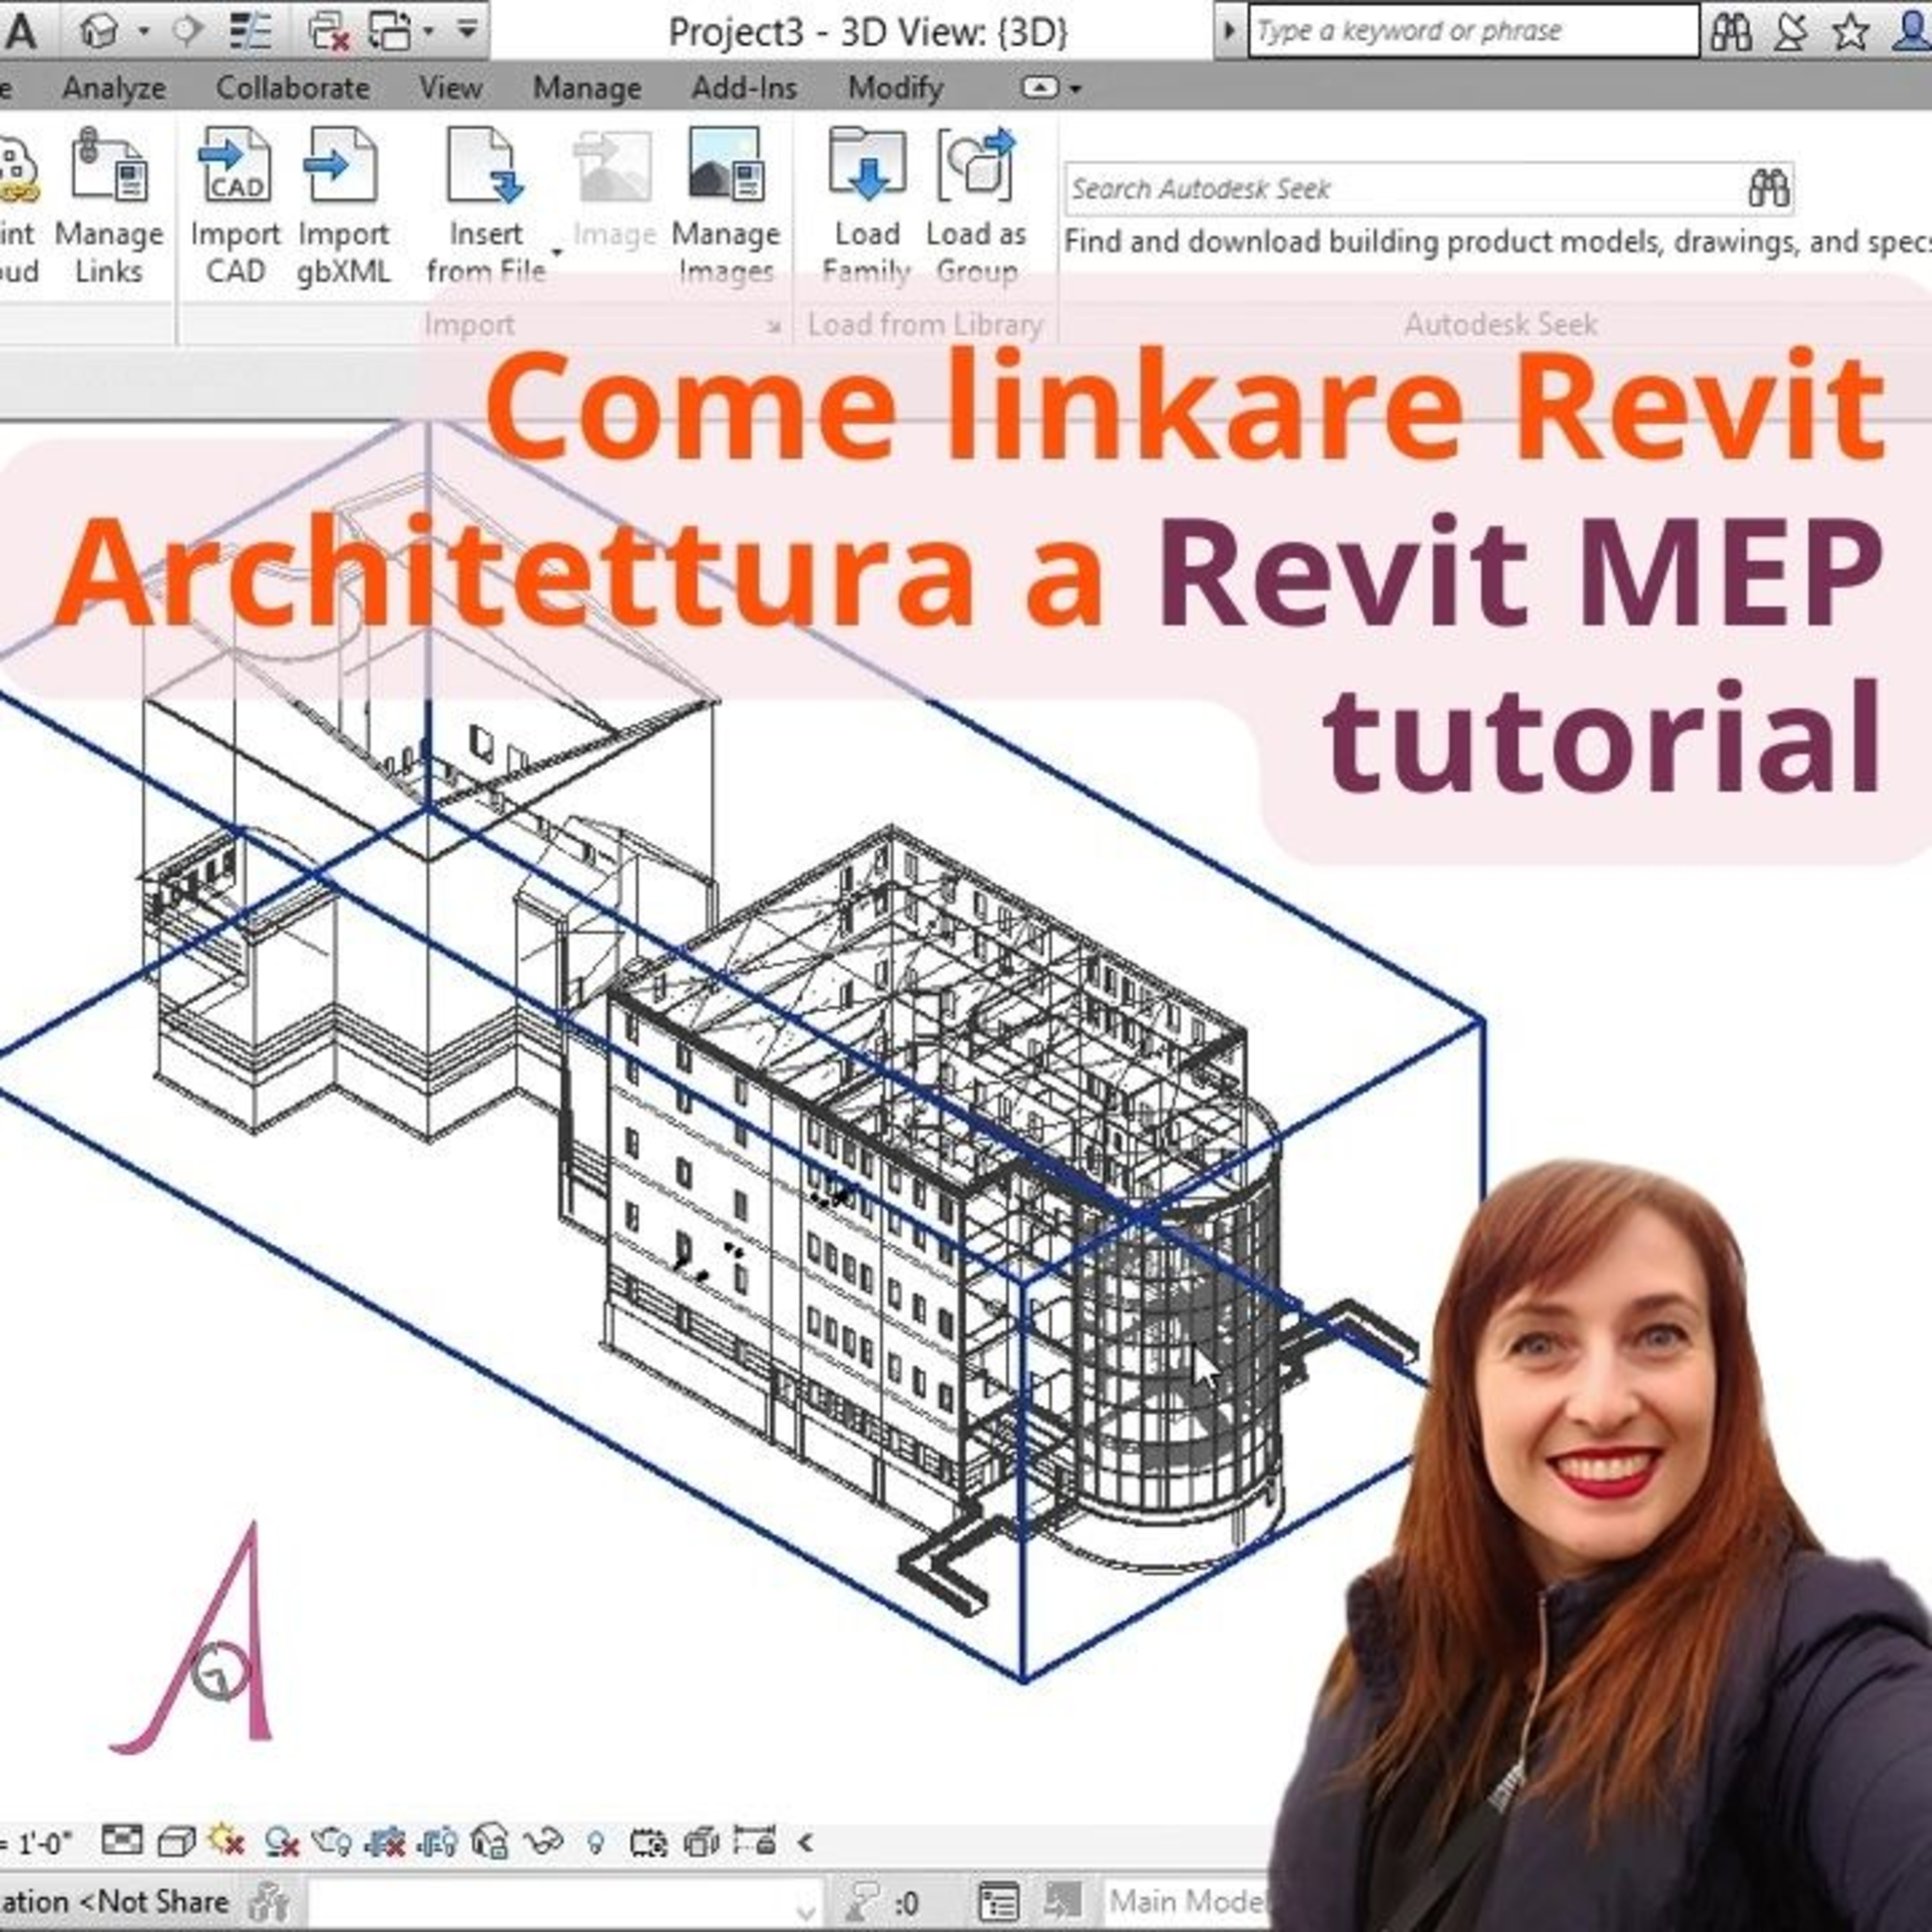
Task: Click the Search Autodesk Seek field
Action: (1405, 188)
